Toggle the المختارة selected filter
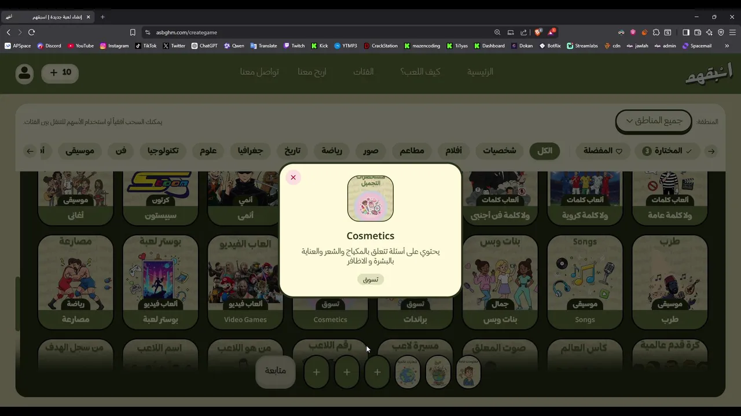The image size is (741, 416). pos(667,151)
